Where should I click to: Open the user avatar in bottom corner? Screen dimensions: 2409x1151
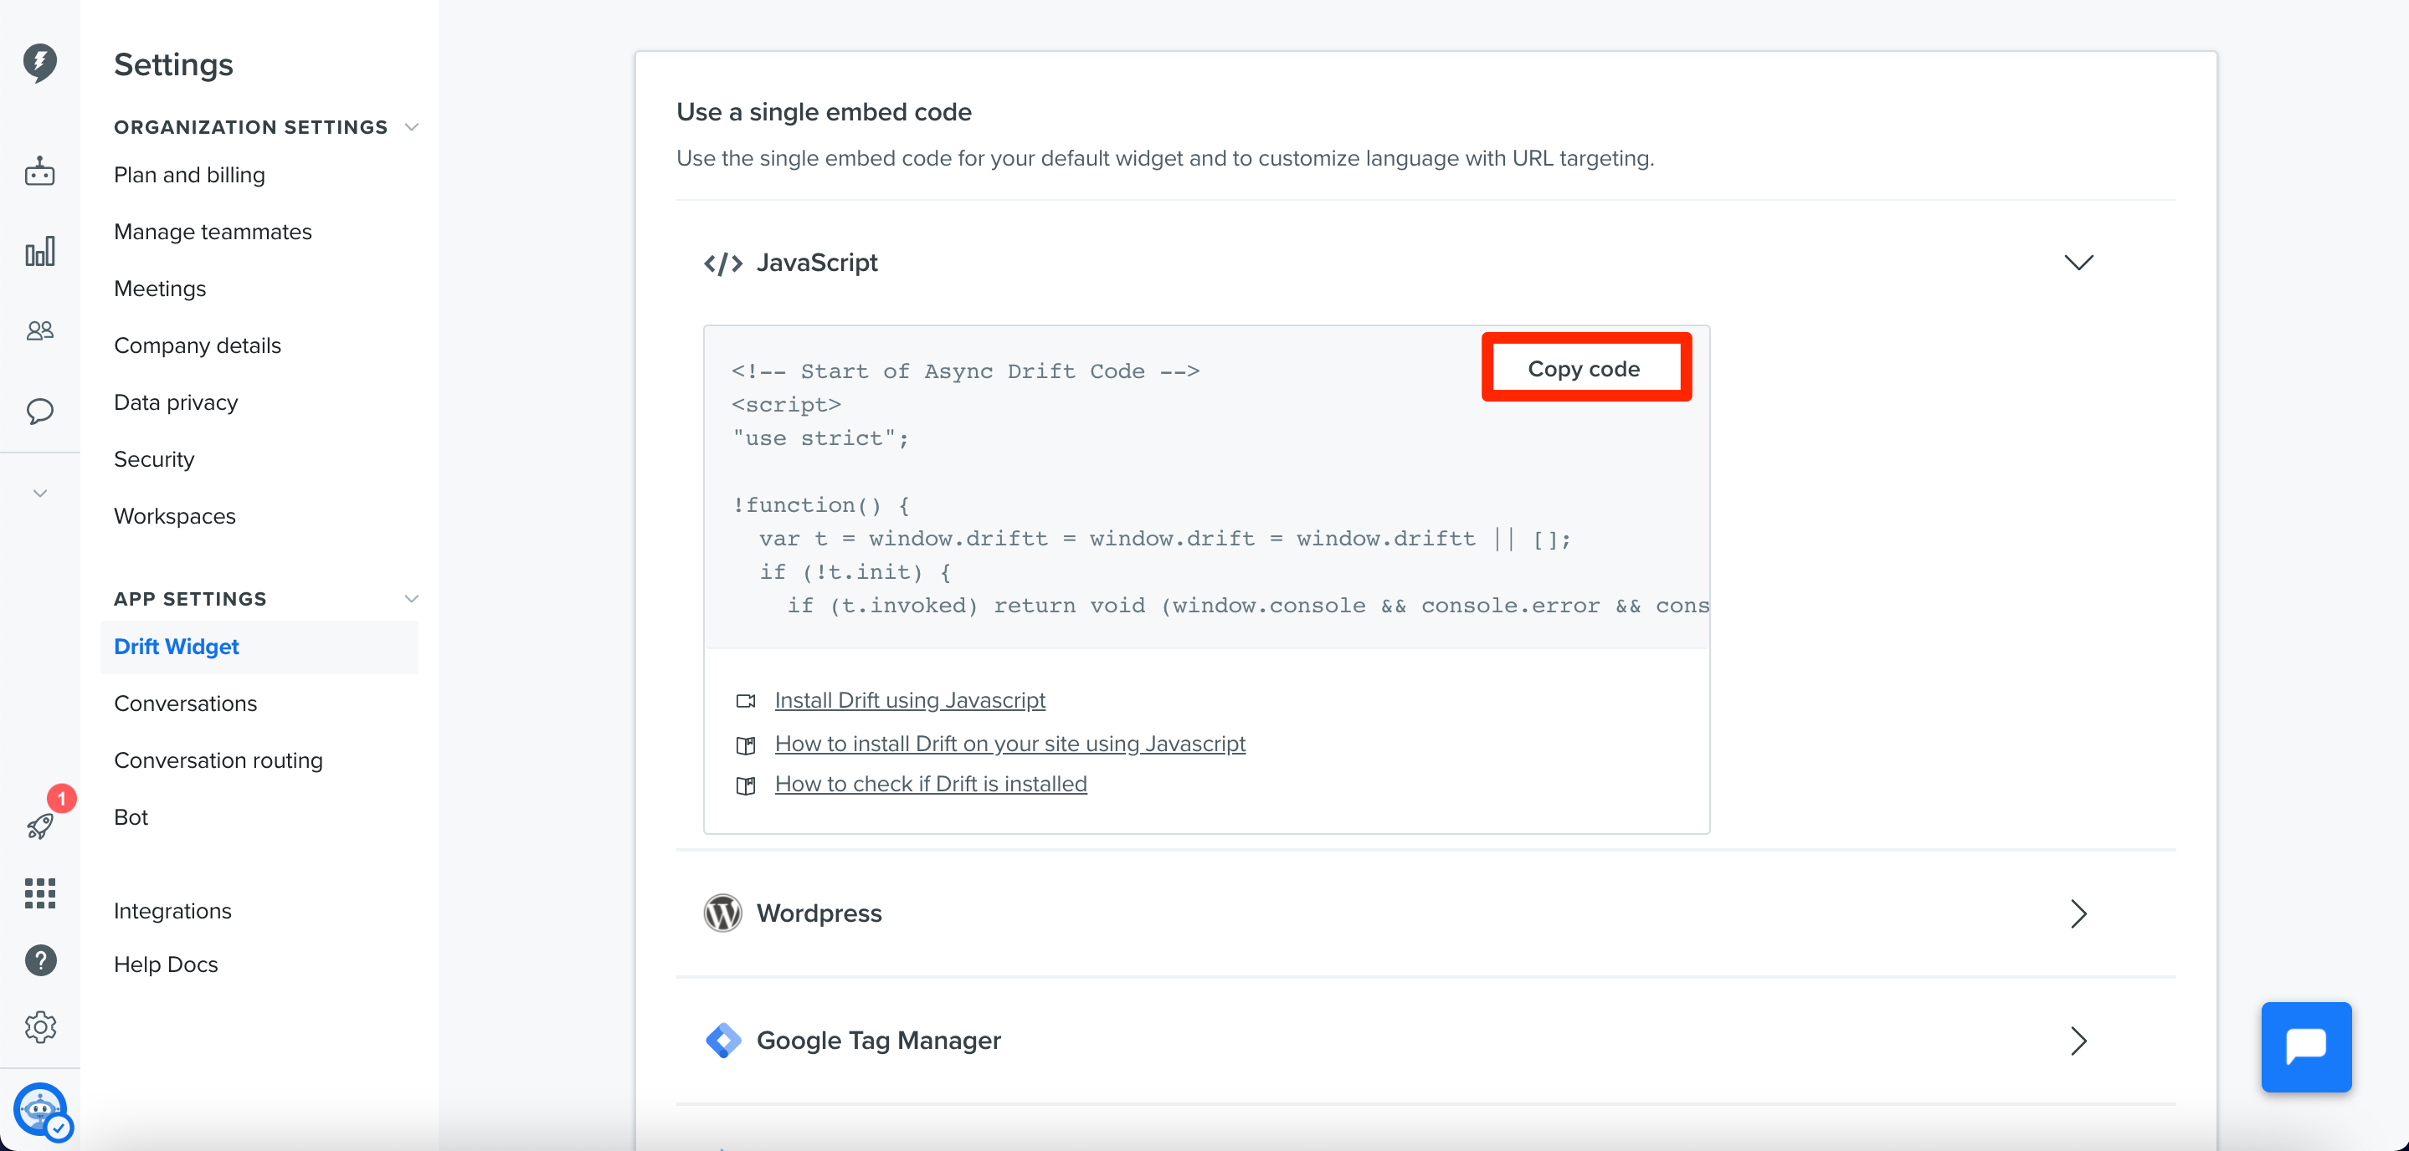click(40, 1111)
